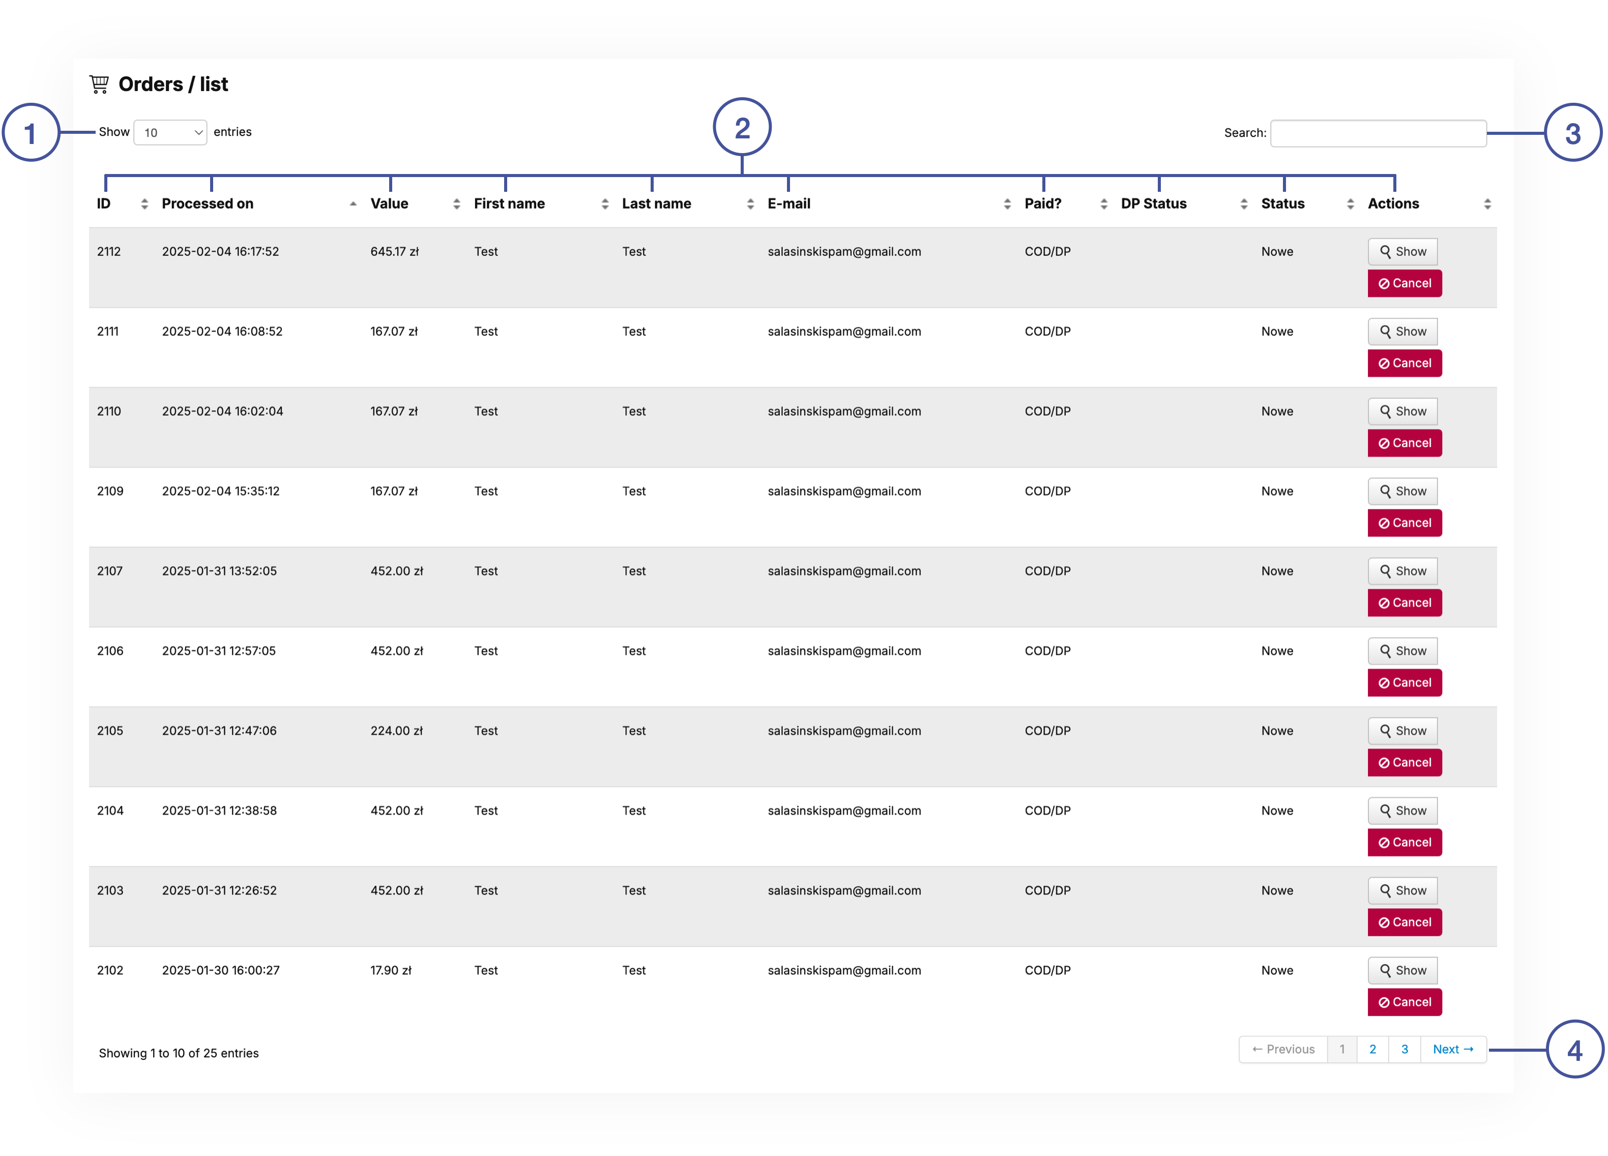Toggle Processed on ascending sort arrow

[x=353, y=204]
